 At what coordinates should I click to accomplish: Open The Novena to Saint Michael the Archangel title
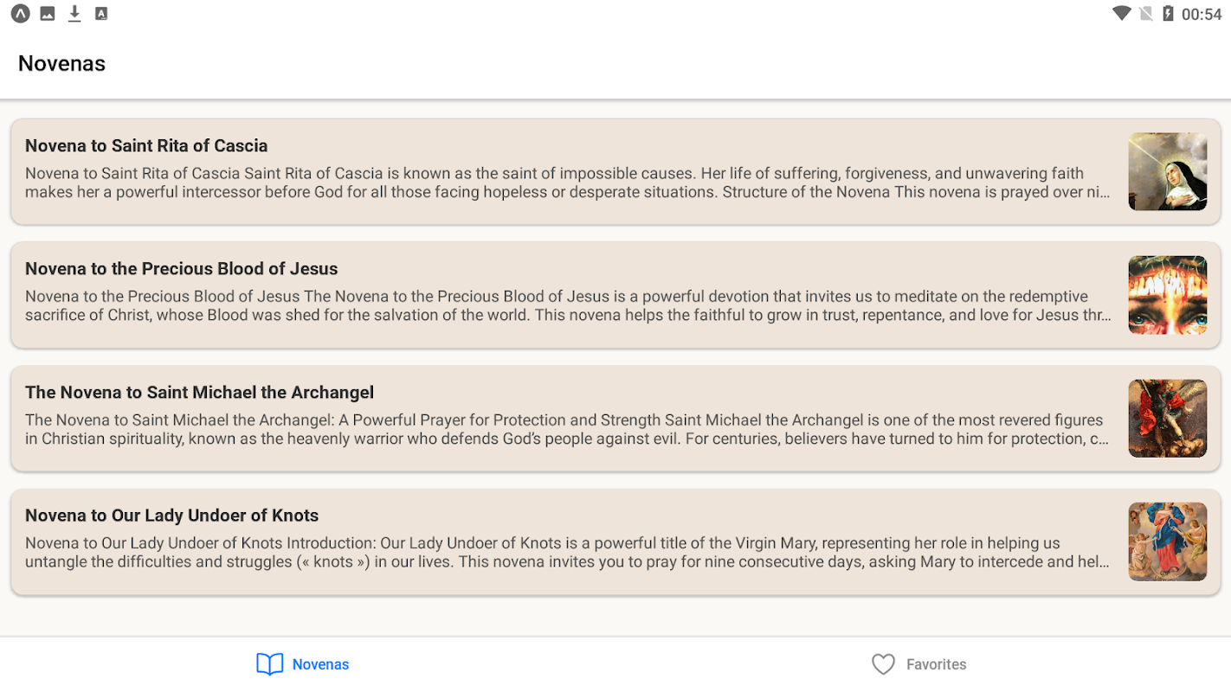pyautogui.click(x=199, y=392)
